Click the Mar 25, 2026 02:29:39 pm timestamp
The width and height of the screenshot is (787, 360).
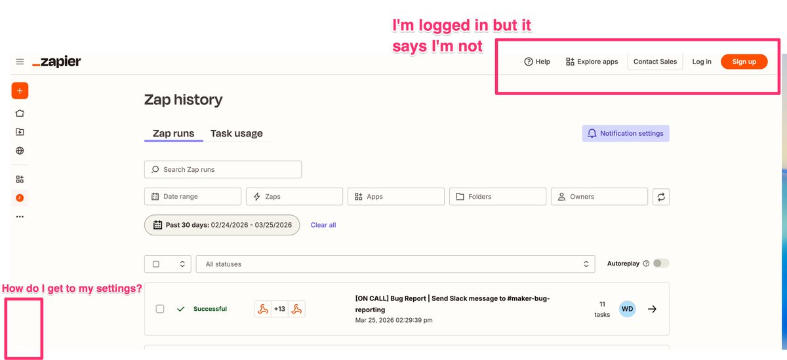[393, 320]
